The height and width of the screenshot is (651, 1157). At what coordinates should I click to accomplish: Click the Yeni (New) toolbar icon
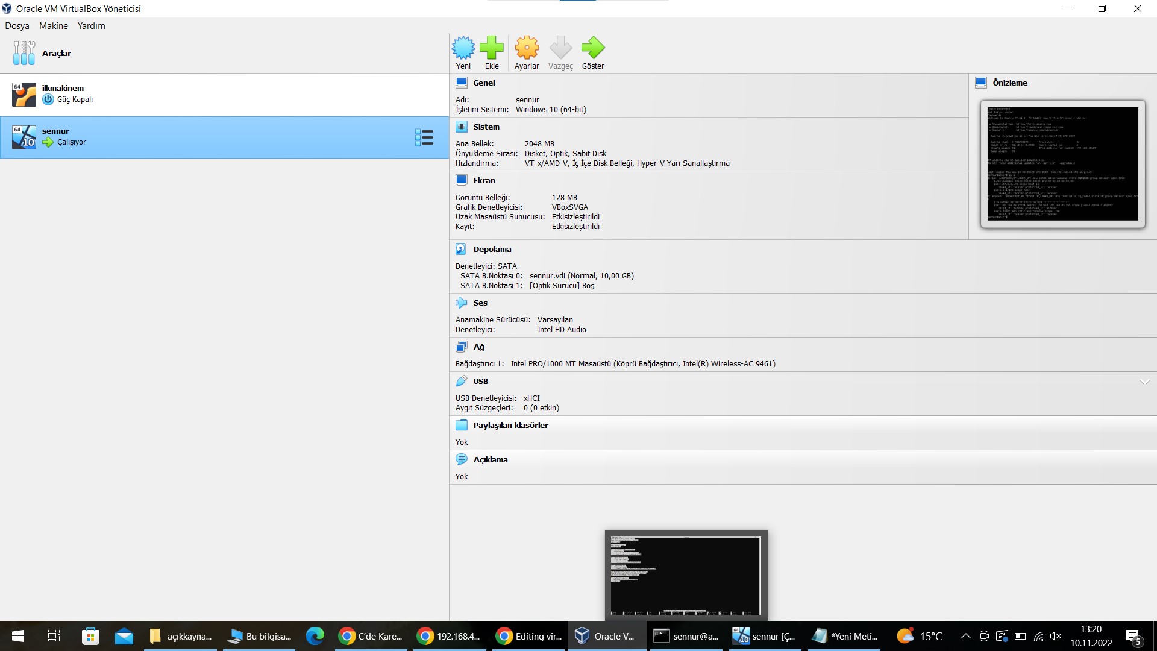[x=463, y=48]
